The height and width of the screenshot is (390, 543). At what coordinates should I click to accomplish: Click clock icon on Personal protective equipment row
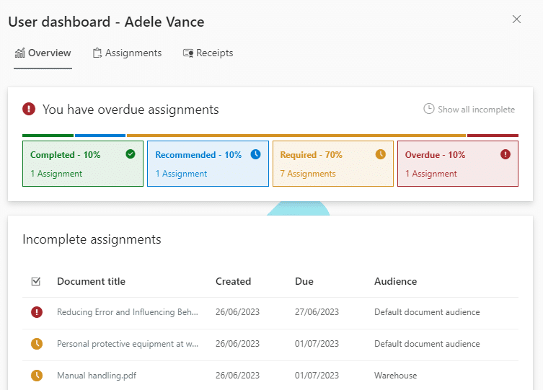[37, 344]
